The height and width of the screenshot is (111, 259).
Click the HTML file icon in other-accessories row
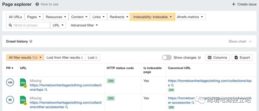[23, 100]
